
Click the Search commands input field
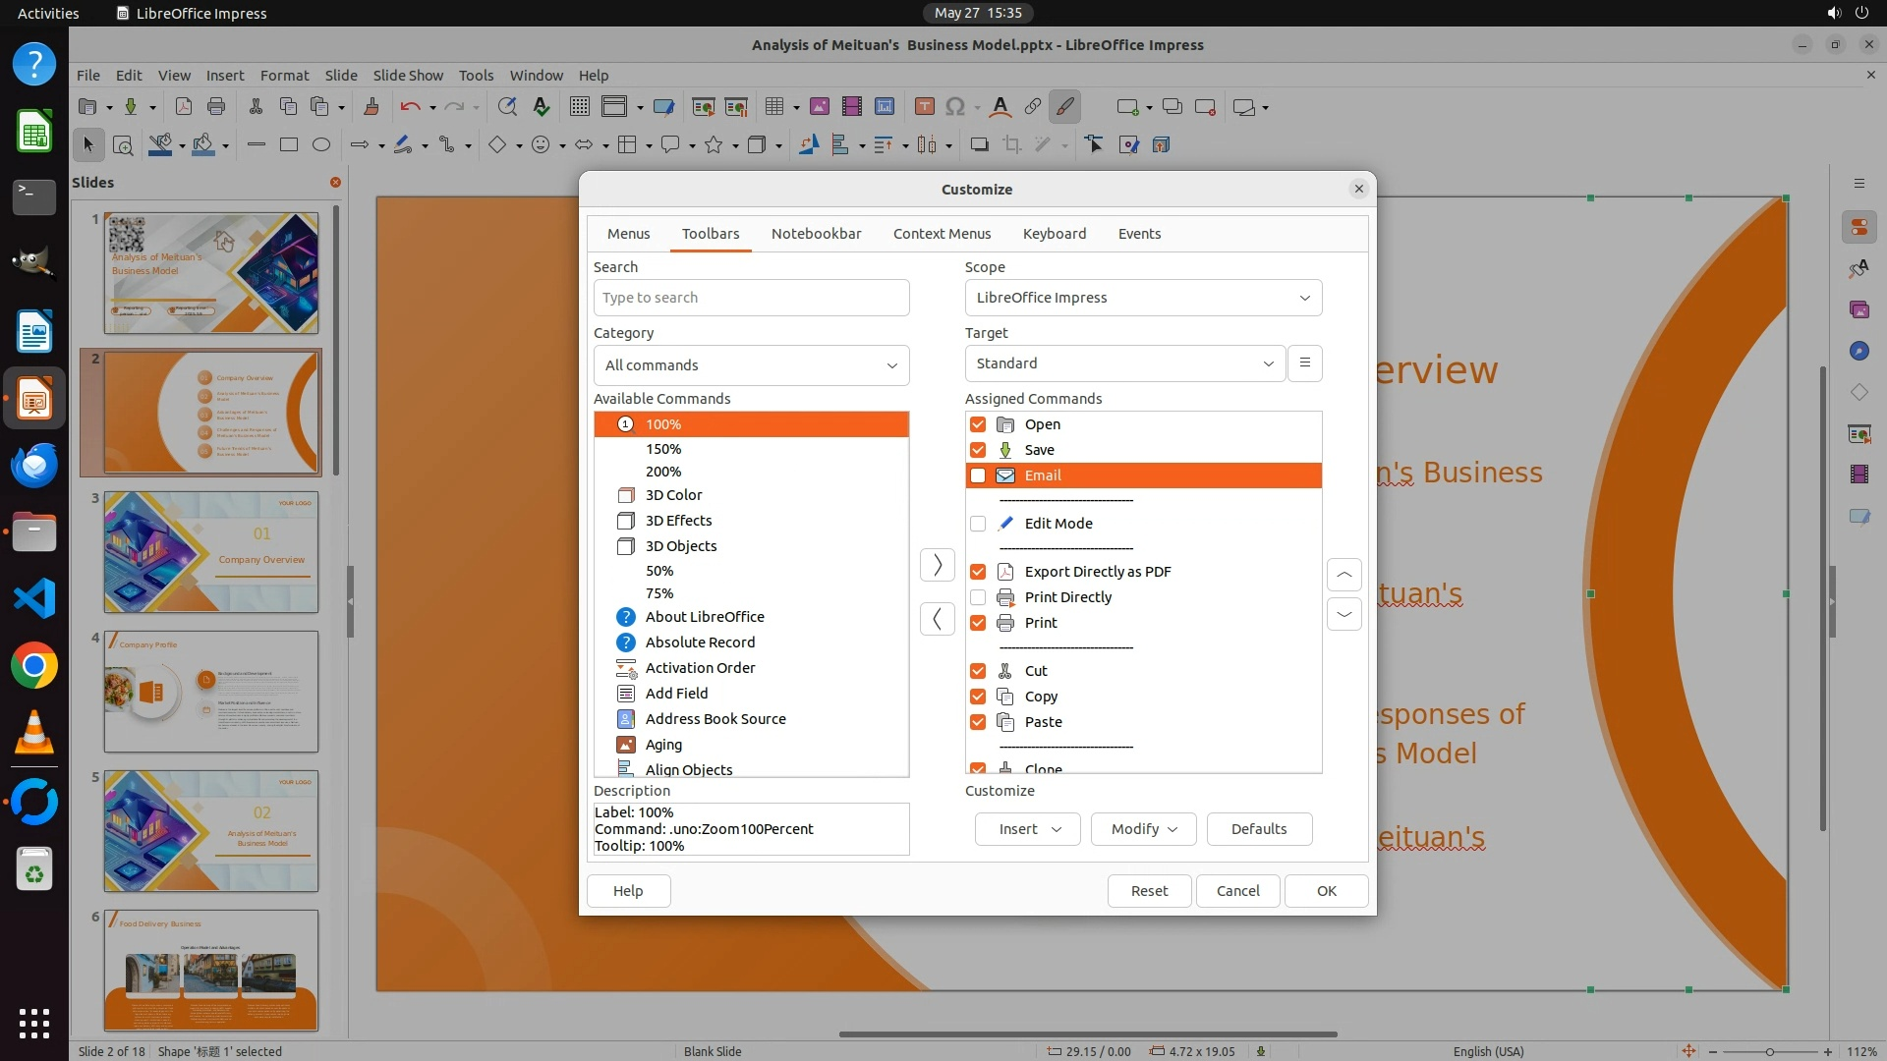pyautogui.click(x=751, y=298)
